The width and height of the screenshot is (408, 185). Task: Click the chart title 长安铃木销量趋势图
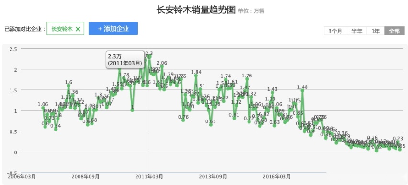(x=196, y=10)
